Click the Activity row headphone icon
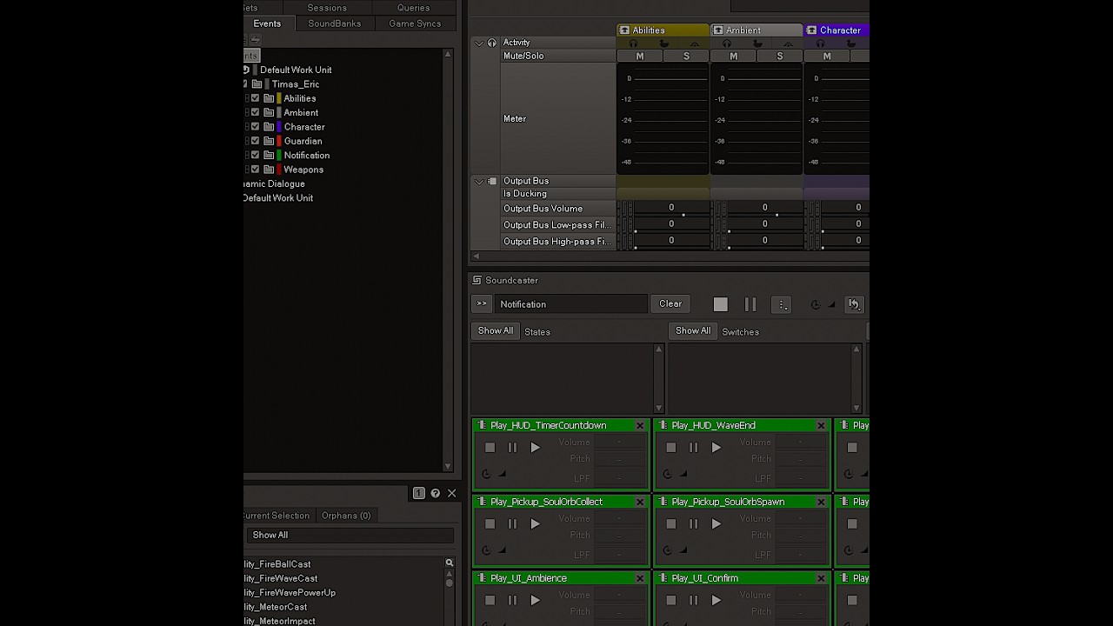The image size is (1113, 626). 492,43
